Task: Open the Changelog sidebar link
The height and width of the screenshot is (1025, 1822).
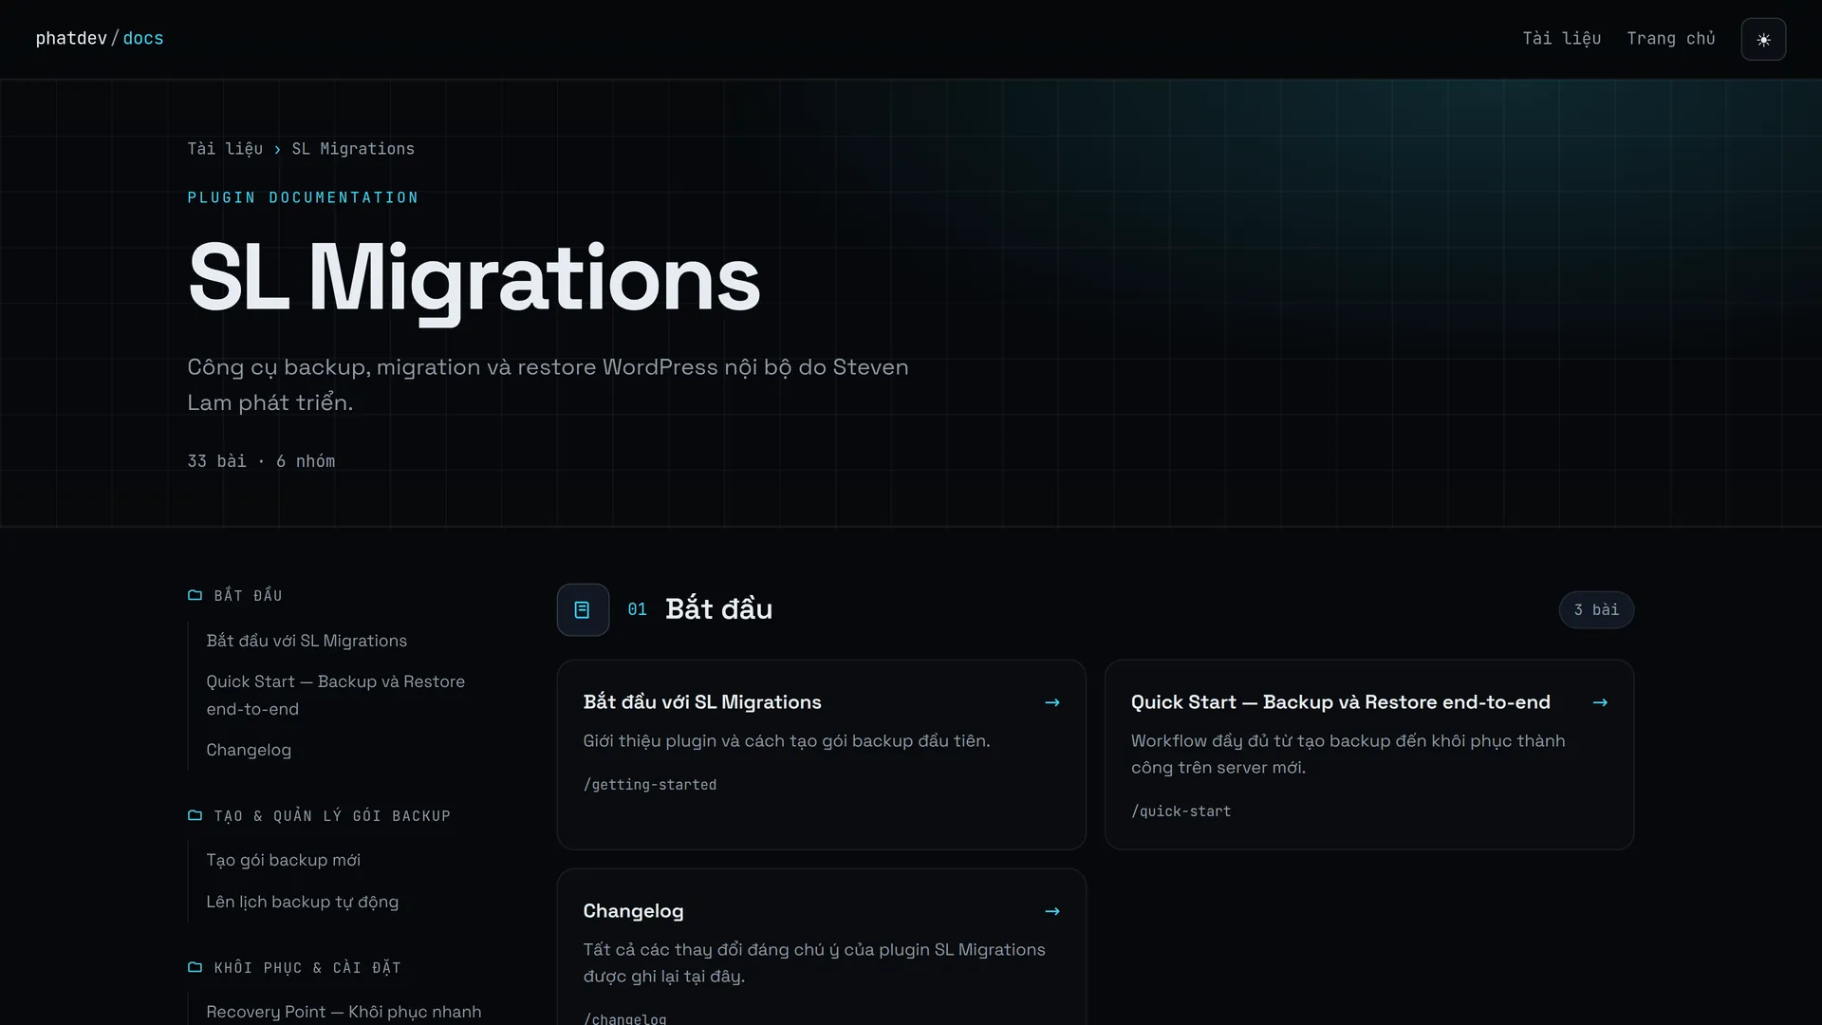Action: click(x=249, y=750)
